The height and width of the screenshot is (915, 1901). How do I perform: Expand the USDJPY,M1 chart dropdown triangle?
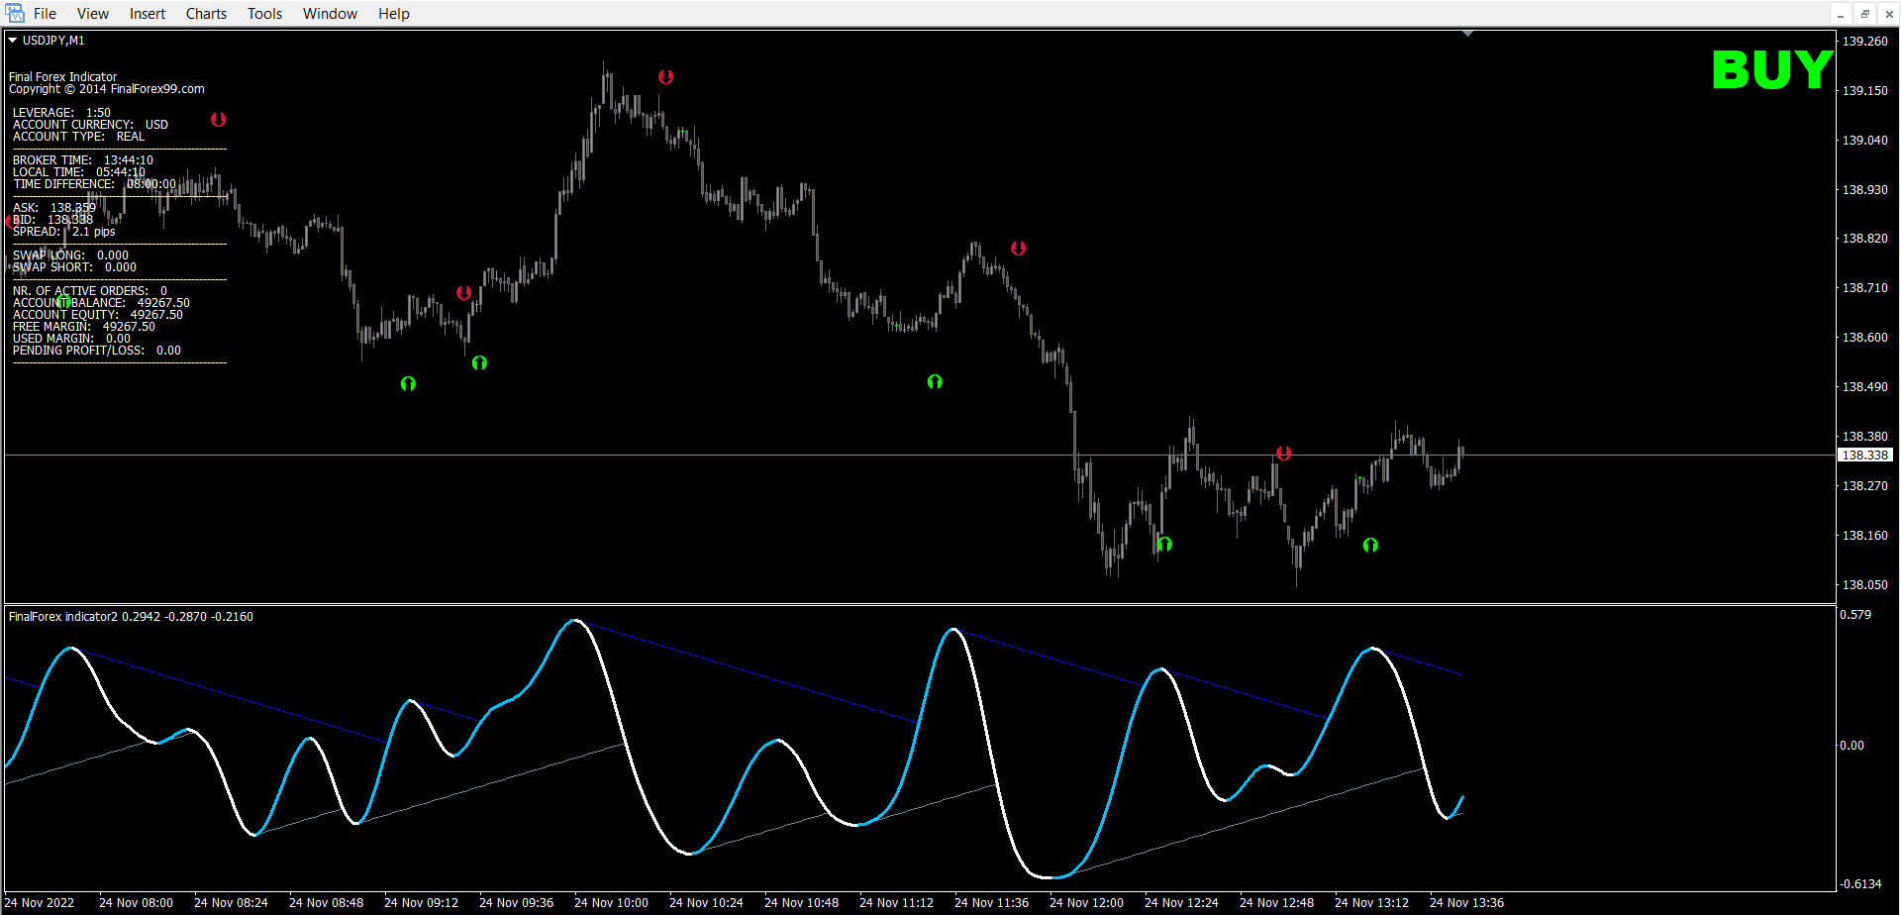(13, 41)
